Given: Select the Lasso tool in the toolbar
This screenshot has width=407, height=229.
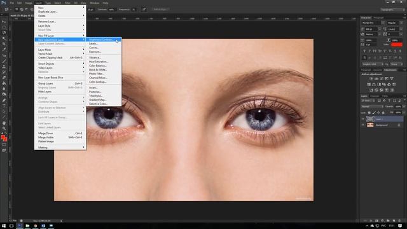Looking at the screenshot, I should tap(4, 33).
